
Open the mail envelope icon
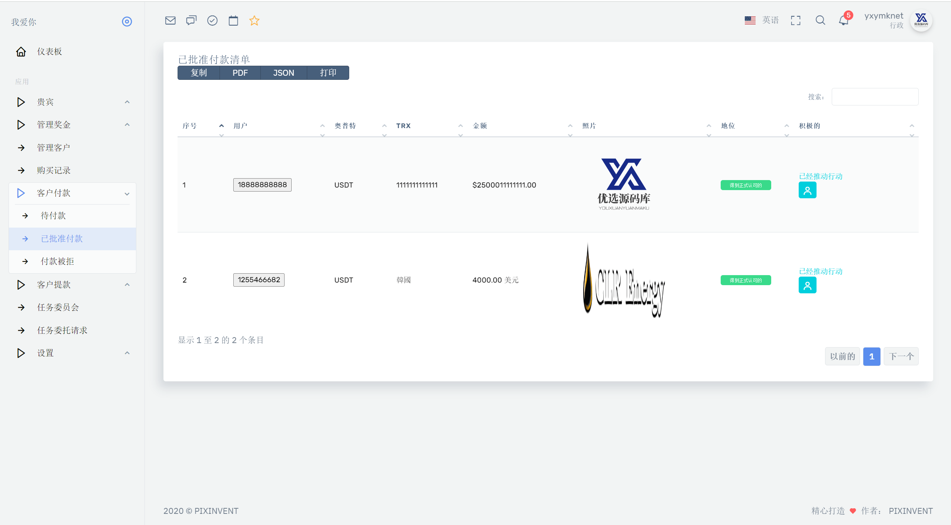coord(170,20)
